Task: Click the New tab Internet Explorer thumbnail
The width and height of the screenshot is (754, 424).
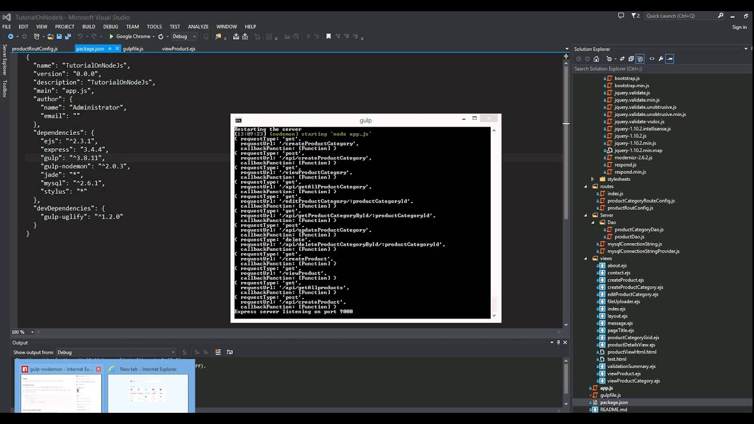Action: (x=148, y=393)
